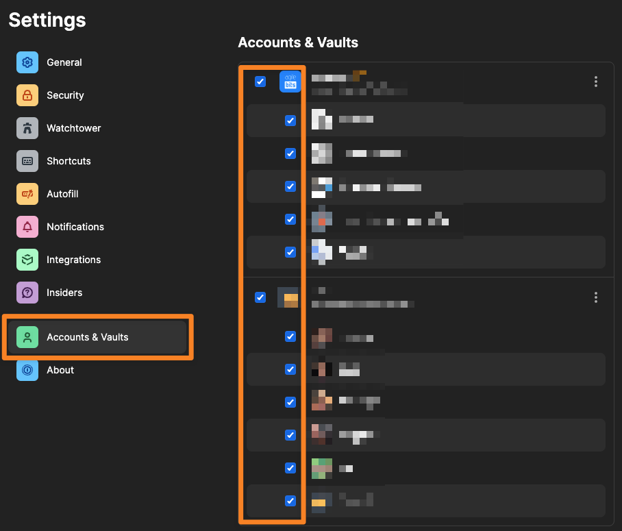Click the Shortcuts keyboard icon
Viewport: 622px width, 531px height.
point(27,161)
